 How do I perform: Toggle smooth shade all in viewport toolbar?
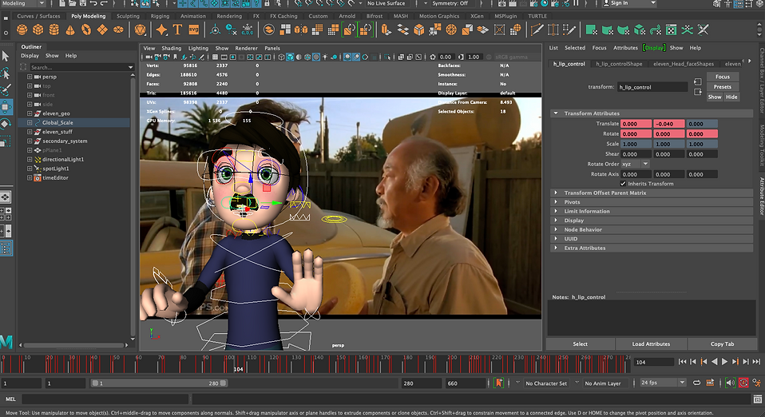pos(290,58)
